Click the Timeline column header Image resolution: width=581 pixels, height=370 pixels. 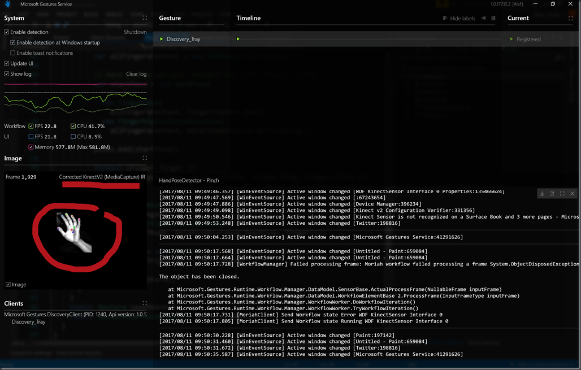[x=248, y=18]
